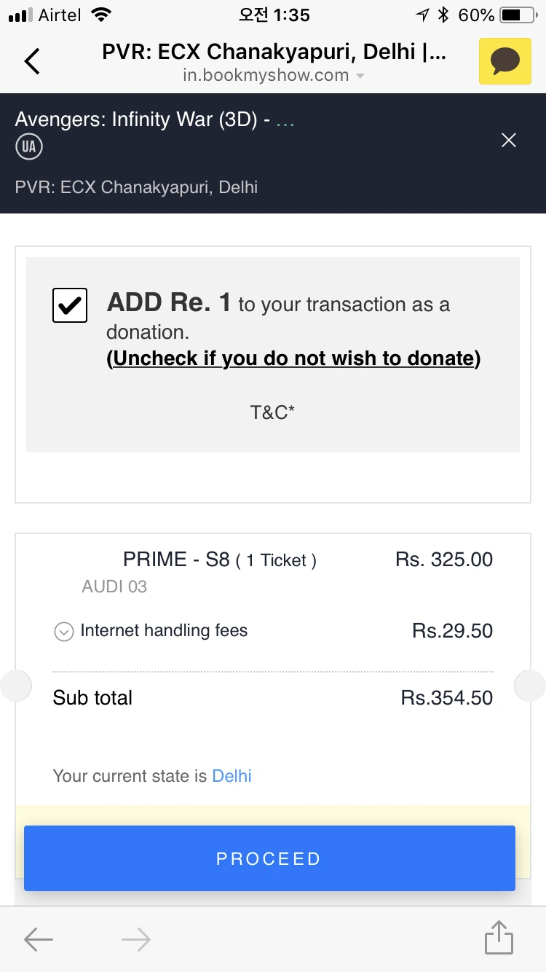Close the booking summary with X
The width and height of the screenshot is (546, 972).
click(x=509, y=140)
